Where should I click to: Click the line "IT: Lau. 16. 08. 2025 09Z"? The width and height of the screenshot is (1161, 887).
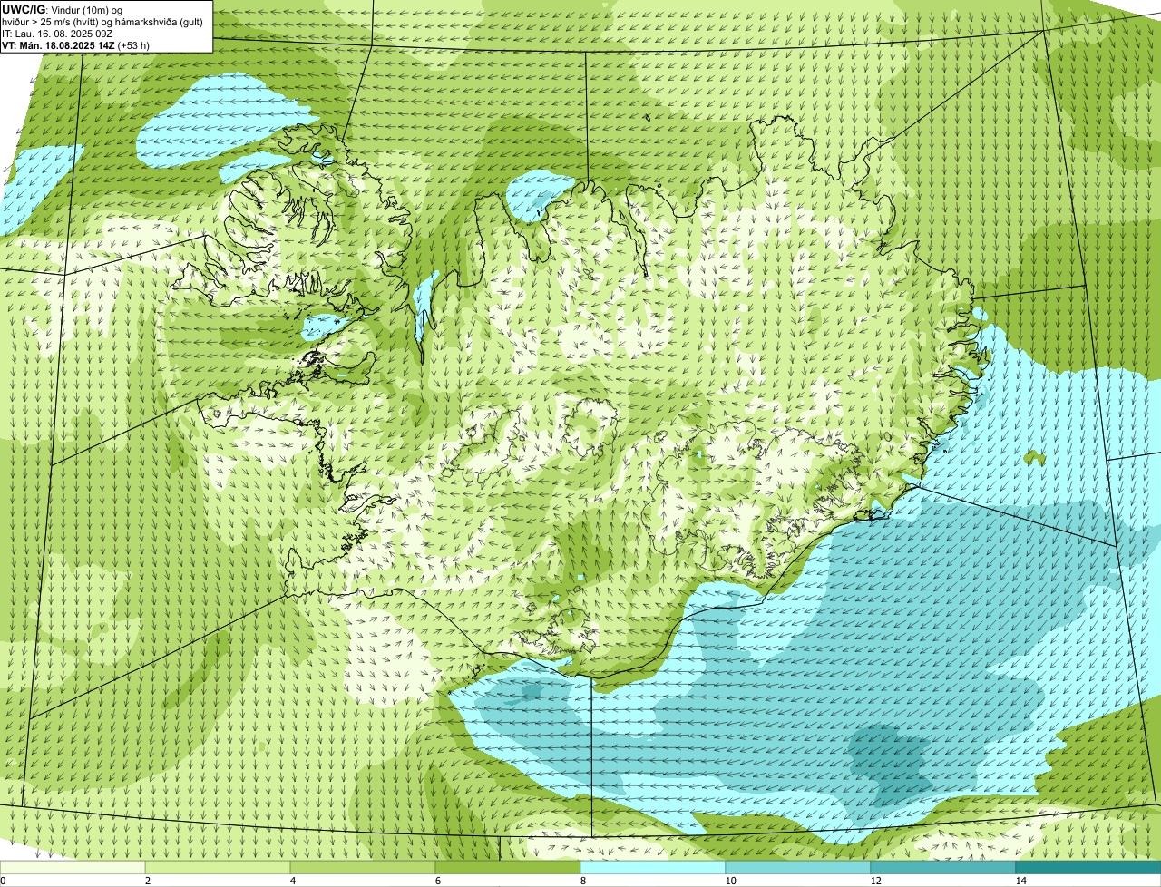click(x=57, y=33)
